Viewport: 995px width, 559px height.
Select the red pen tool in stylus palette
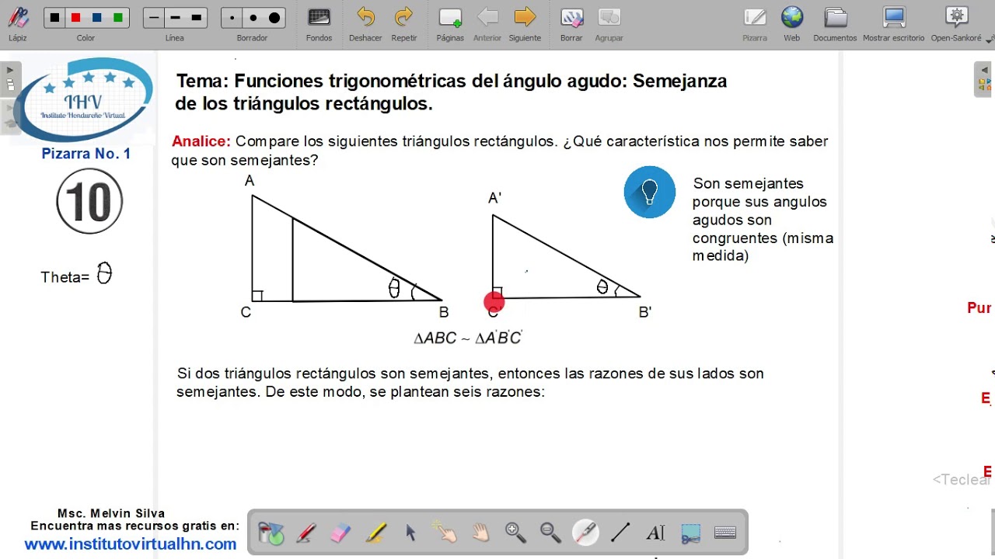305,533
